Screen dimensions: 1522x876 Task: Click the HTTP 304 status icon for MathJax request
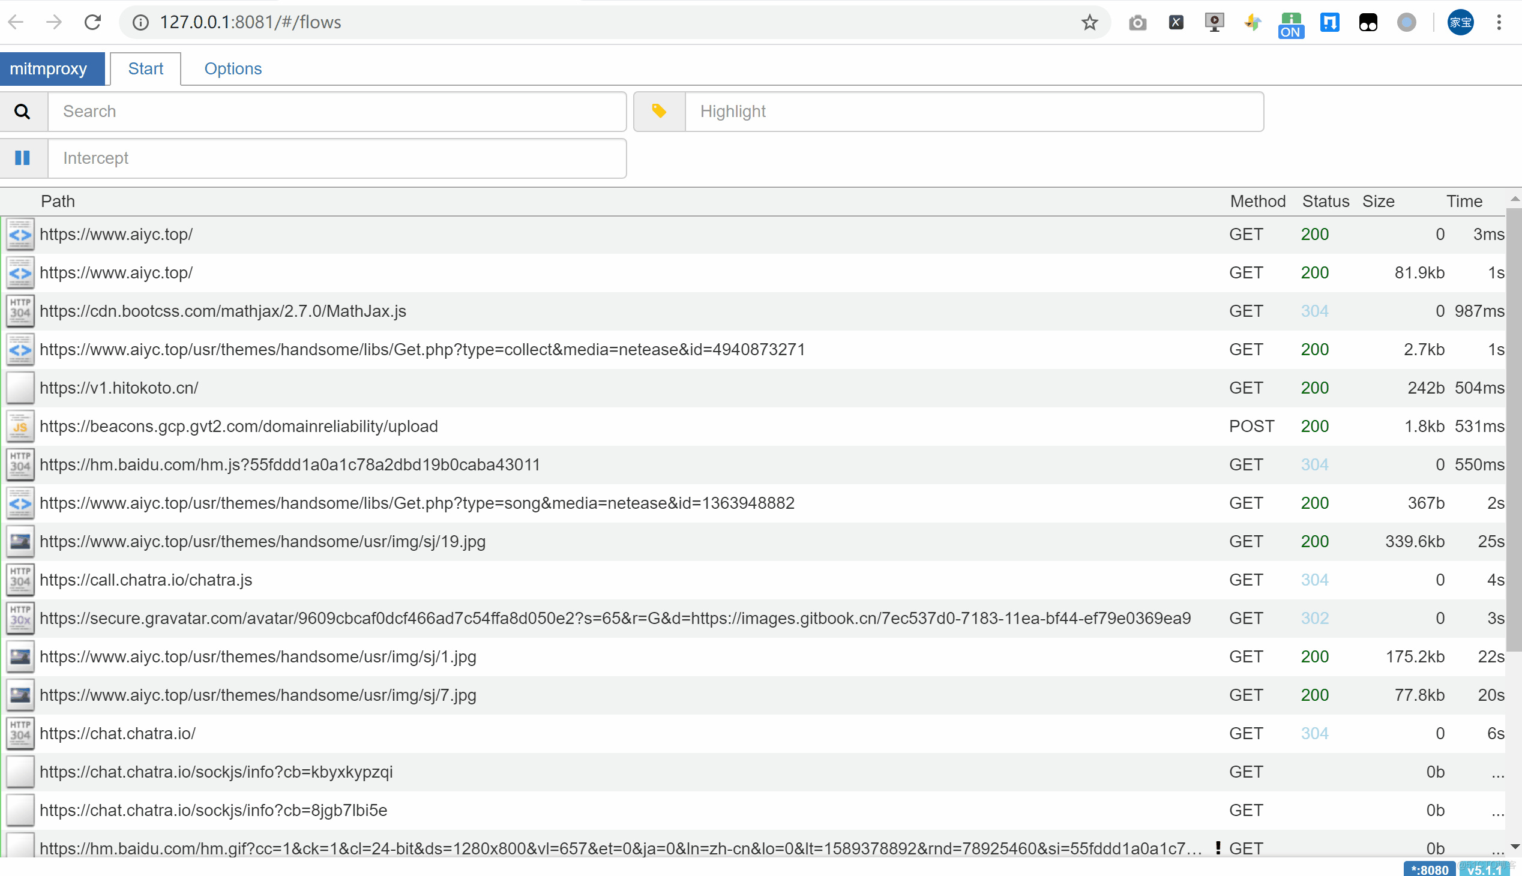click(19, 310)
